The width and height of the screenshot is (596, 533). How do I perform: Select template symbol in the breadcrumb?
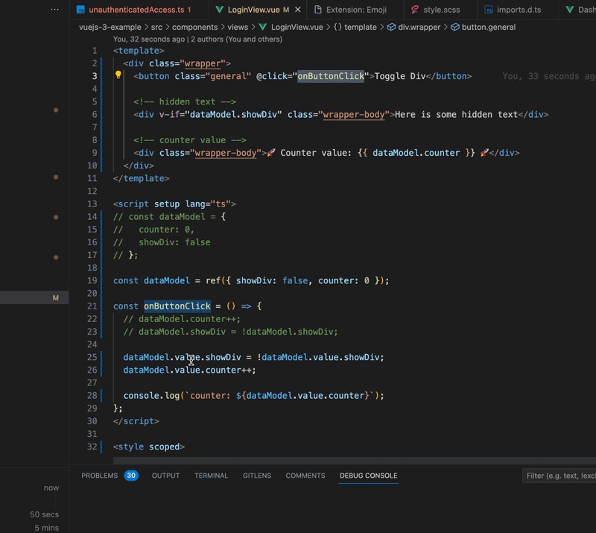(x=361, y=28)
